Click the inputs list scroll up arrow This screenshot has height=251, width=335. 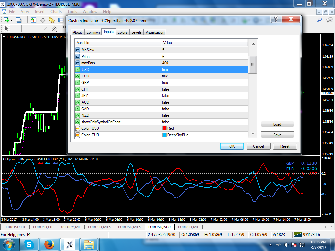[253, 44]
